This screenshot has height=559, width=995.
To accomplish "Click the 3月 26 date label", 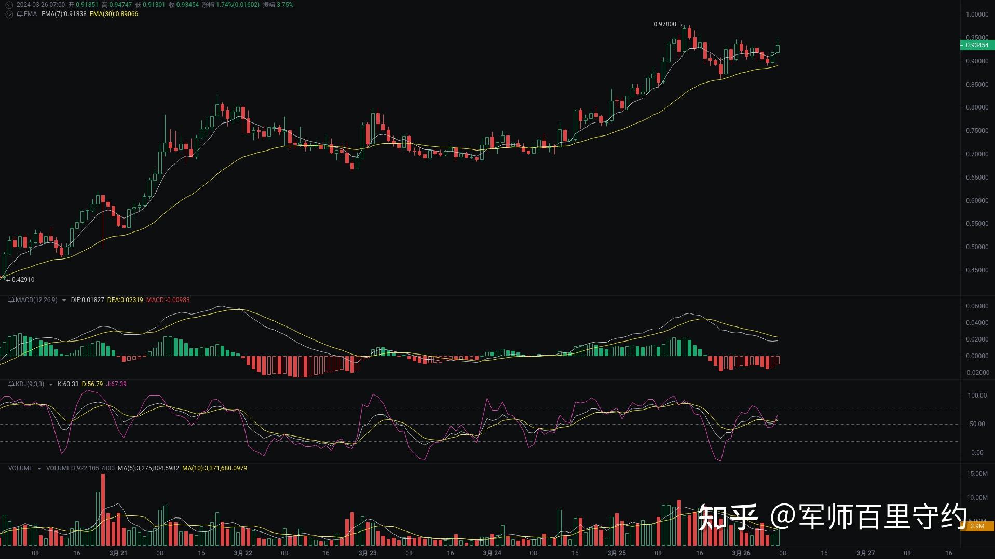I will point(741,553).
